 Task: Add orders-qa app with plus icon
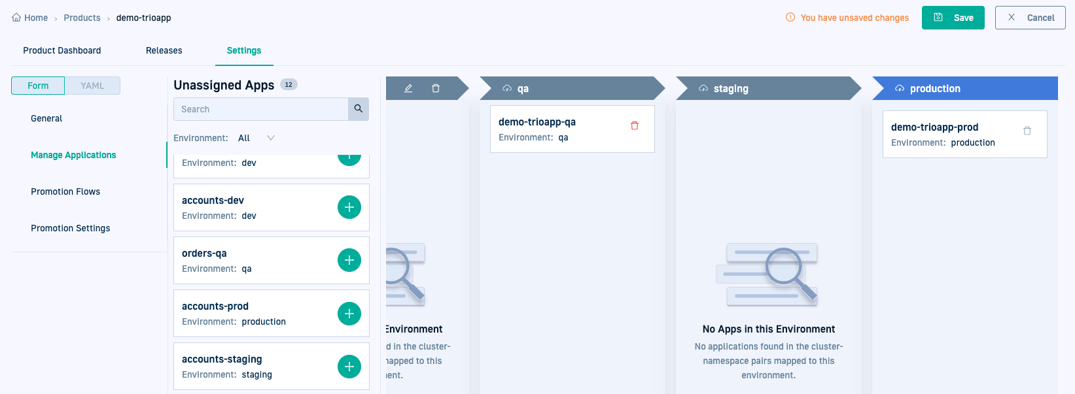click(349, 260)
